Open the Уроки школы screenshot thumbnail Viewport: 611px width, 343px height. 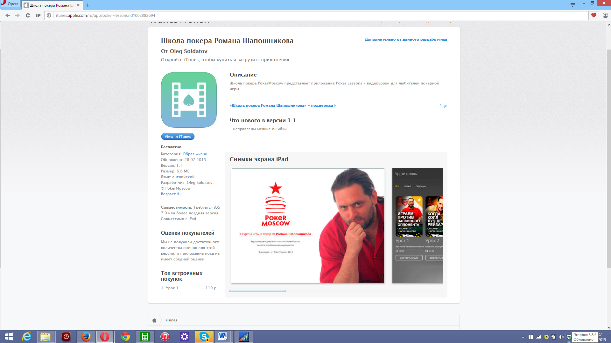418,225
